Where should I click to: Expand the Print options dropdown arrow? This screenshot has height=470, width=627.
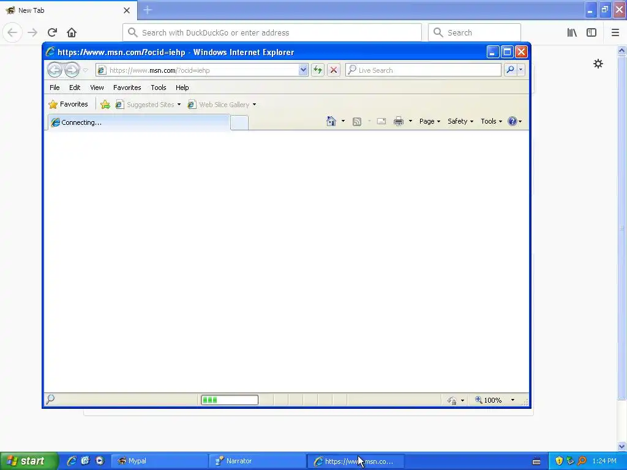410,121
